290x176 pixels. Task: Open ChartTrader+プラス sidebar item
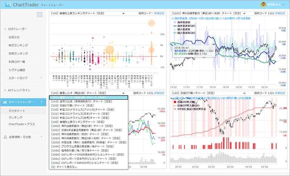coord(22,124)
